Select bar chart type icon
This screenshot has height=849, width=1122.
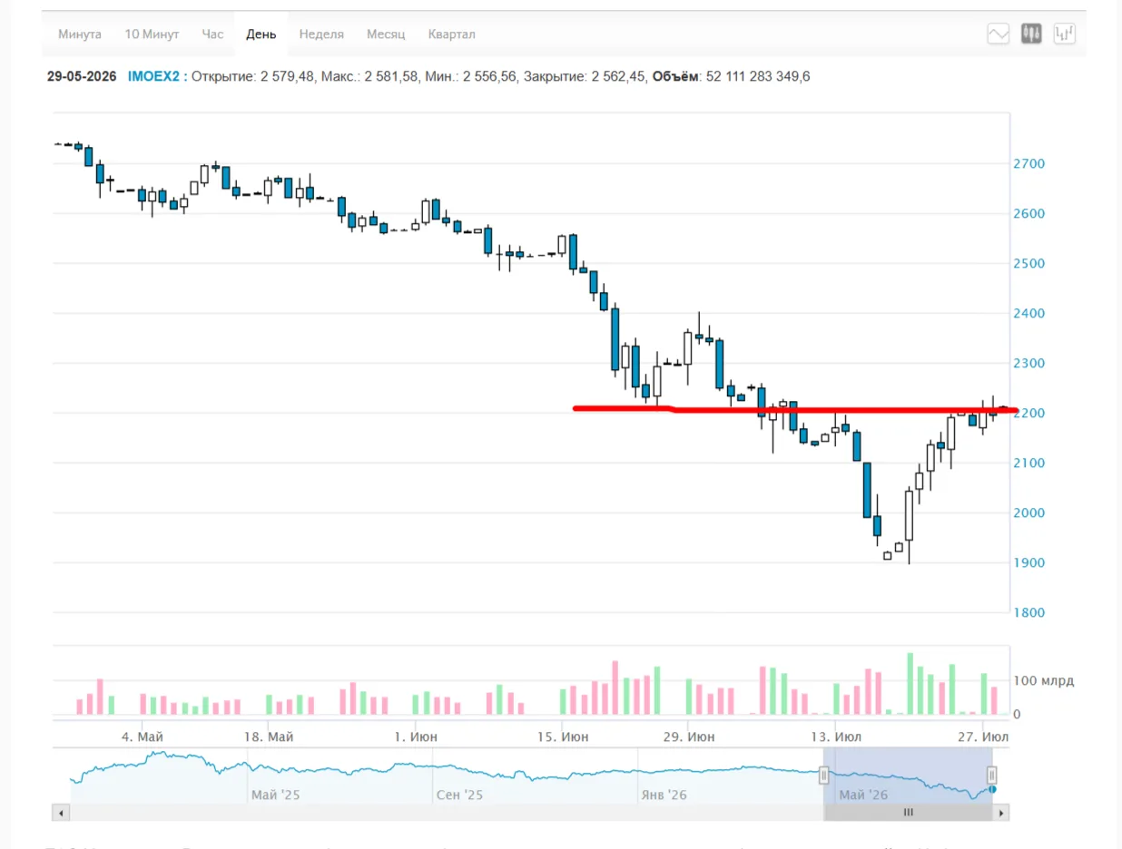pyautogui.click(x=1064, y=34)
